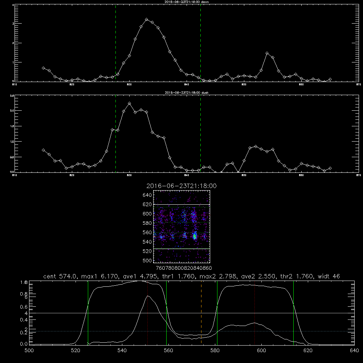Viewport: 363px width, 363px height.
Task: Click the heatmap y-axis label 560
Action: (x=147, y=232)
